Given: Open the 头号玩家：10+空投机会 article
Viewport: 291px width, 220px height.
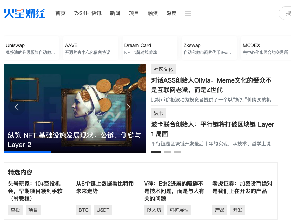Looking at the screenshot, I should click(x=35, y=191).
